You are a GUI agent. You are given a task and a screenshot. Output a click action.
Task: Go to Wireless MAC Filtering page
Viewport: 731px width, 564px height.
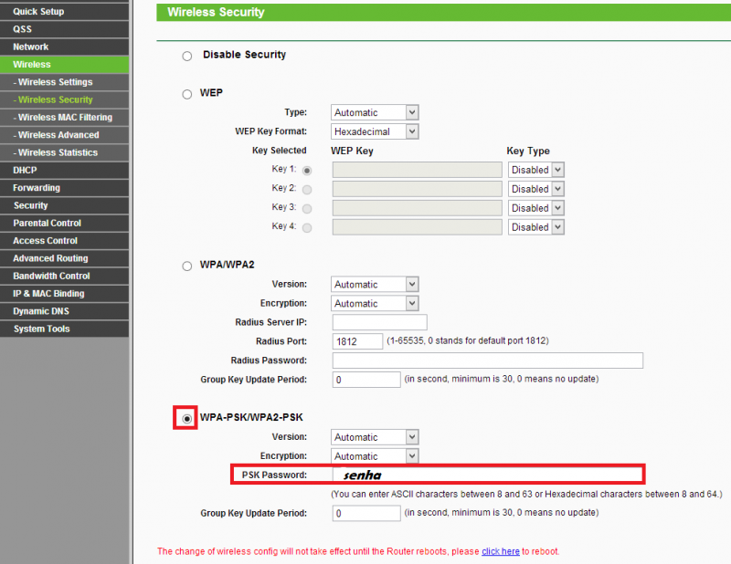(64, 118)
